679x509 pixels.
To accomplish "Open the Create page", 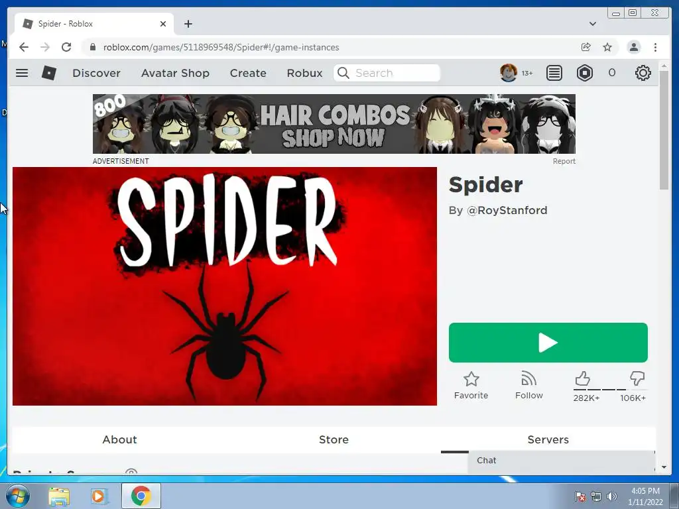I will click(x=248, y=73).
